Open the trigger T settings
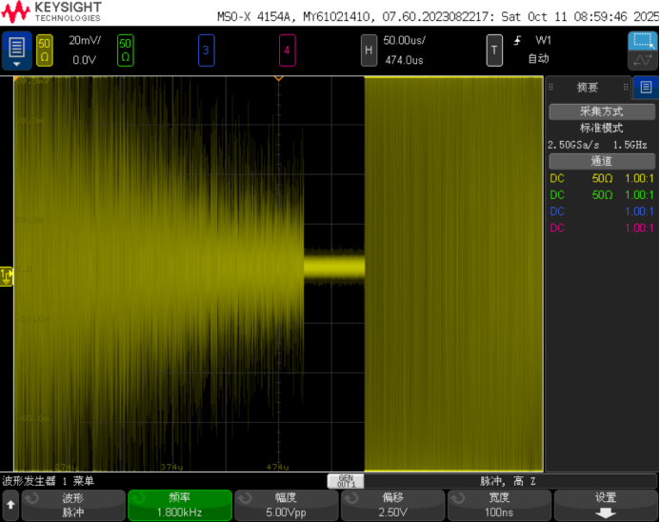The width and height of the screenshot is (660, 522). point(493,50)
